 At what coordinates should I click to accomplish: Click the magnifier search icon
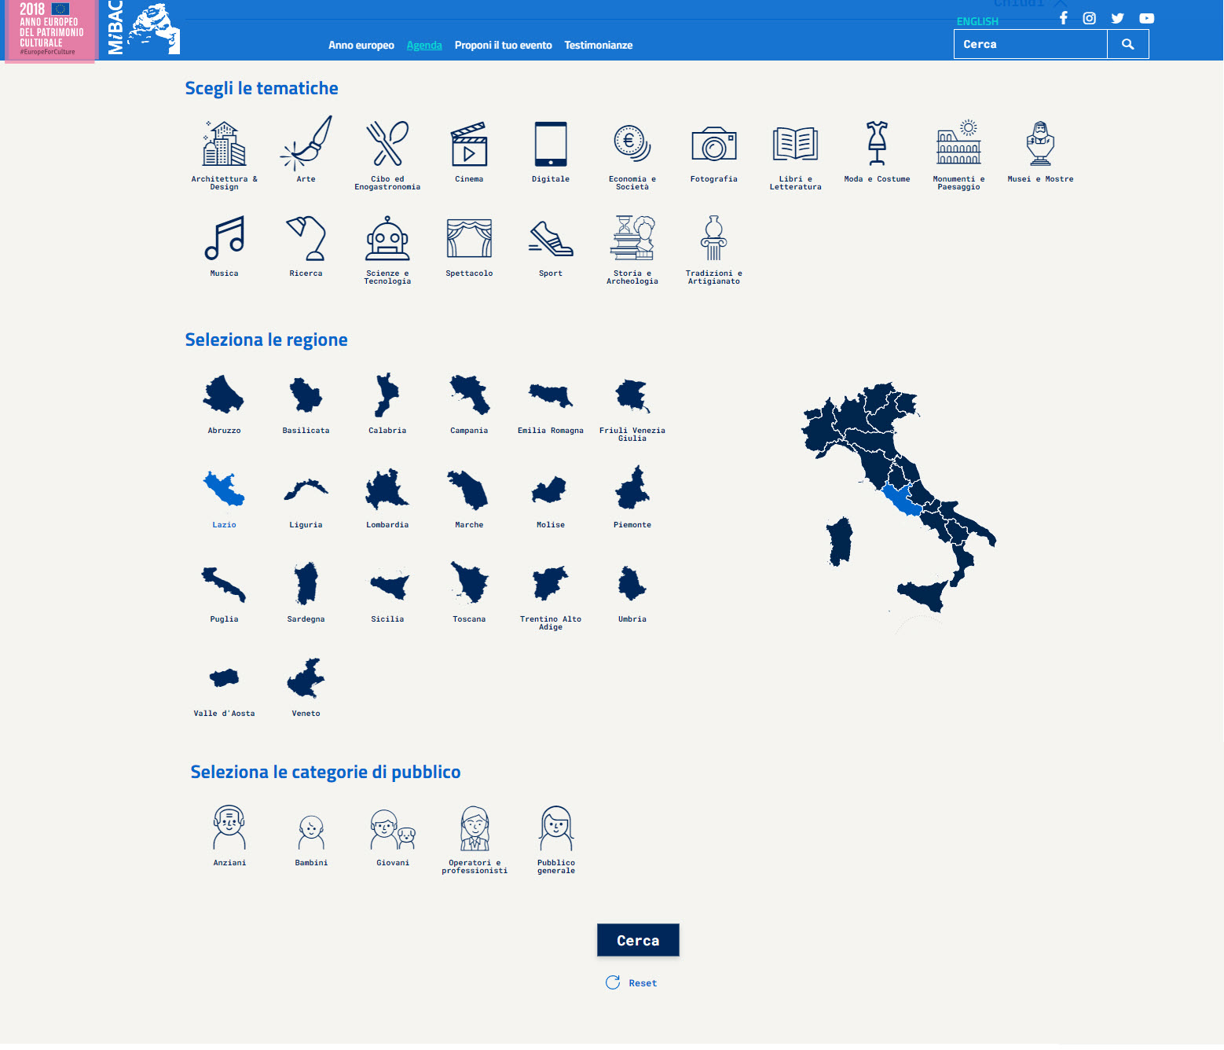(x=1127, y=45)
